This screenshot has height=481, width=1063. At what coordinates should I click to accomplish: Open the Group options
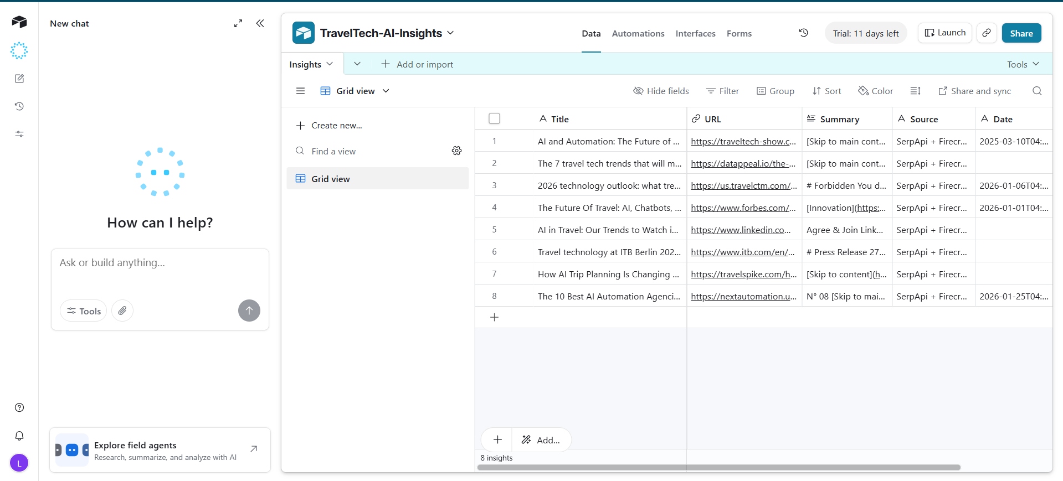[x=776, y=91]
